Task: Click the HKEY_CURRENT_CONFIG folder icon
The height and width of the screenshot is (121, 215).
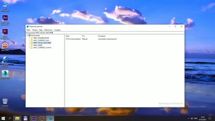Action: point(32,48)
